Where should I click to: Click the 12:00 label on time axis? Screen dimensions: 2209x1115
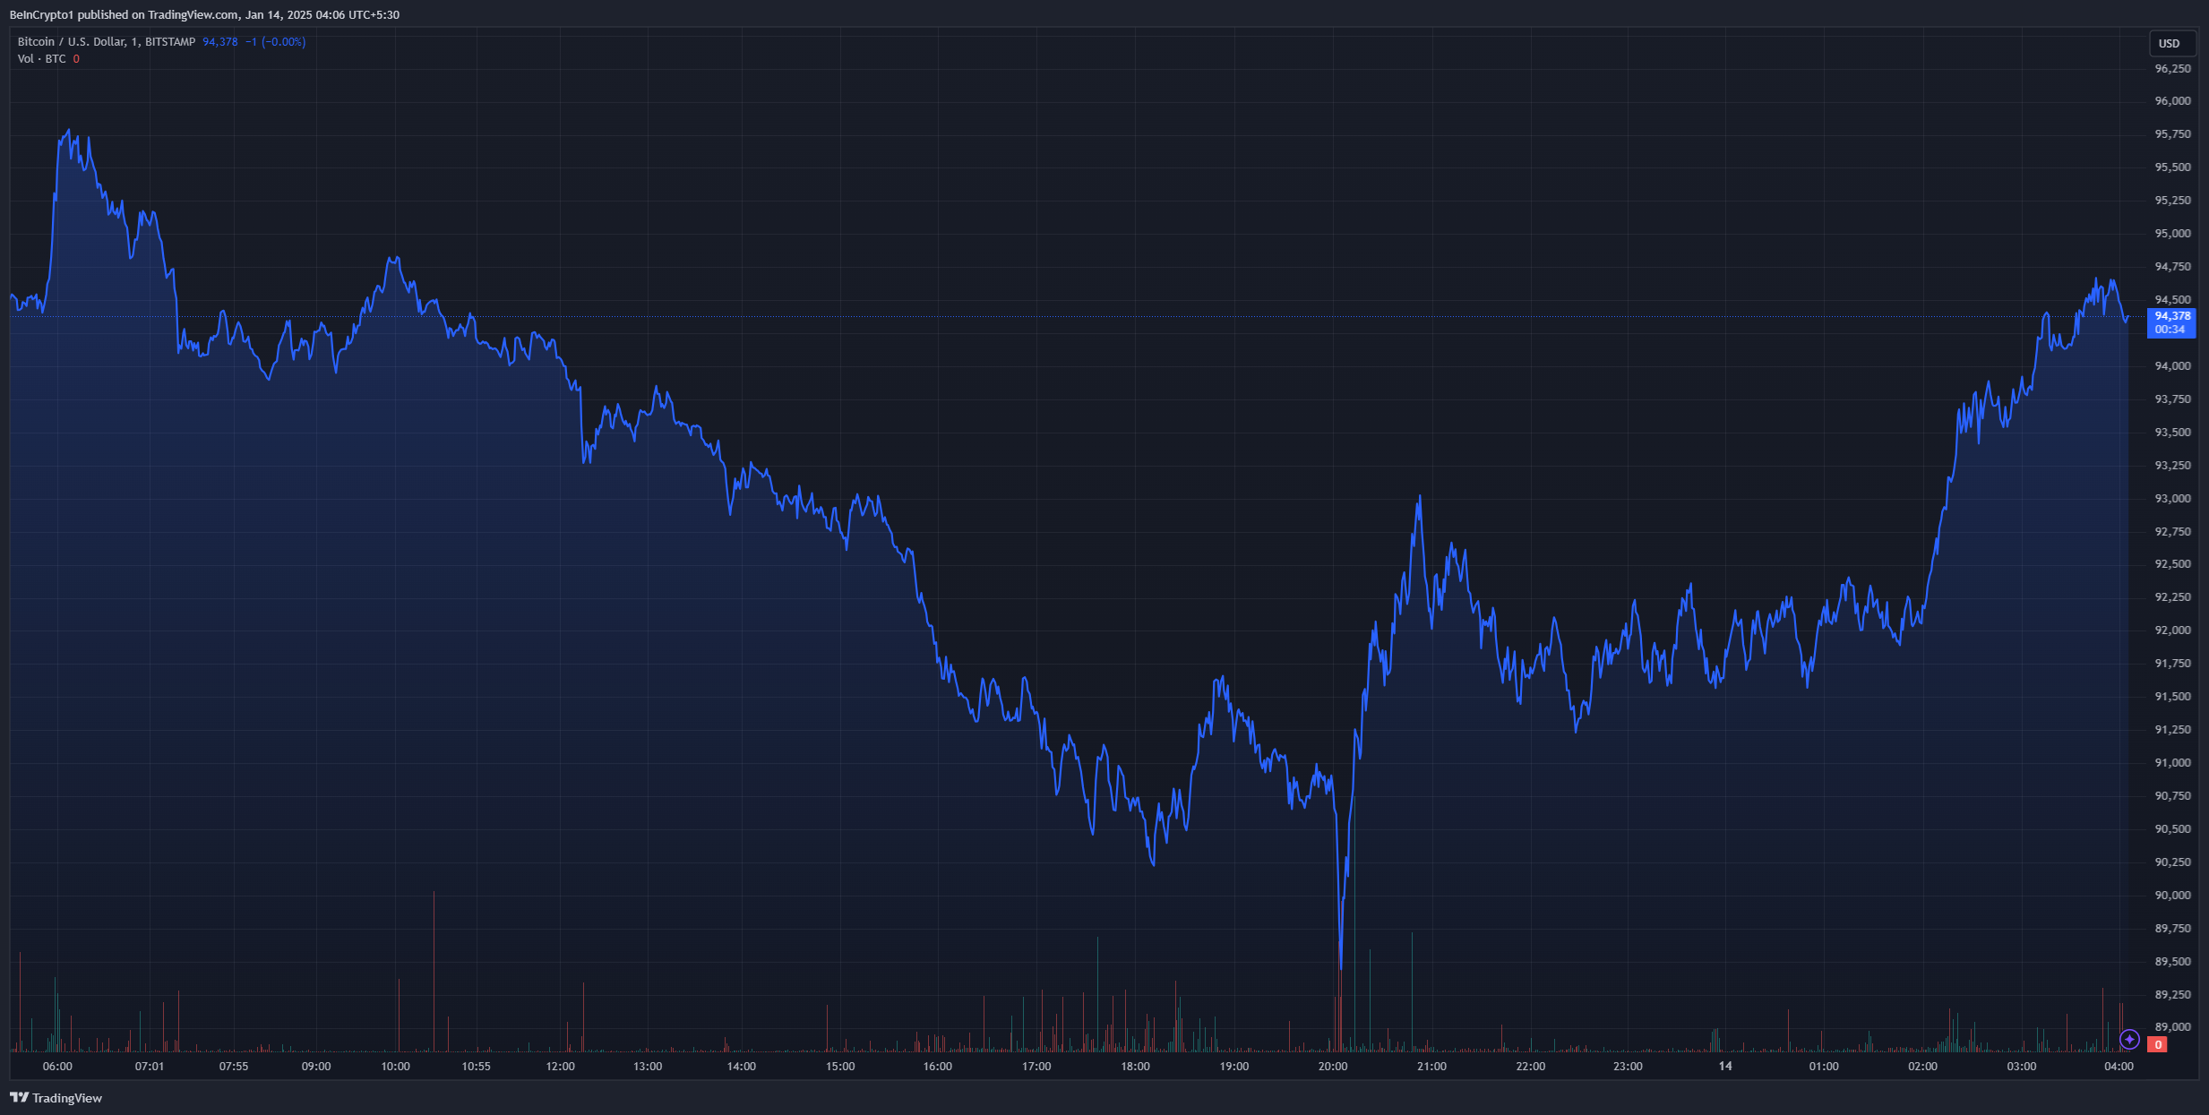560,1066
